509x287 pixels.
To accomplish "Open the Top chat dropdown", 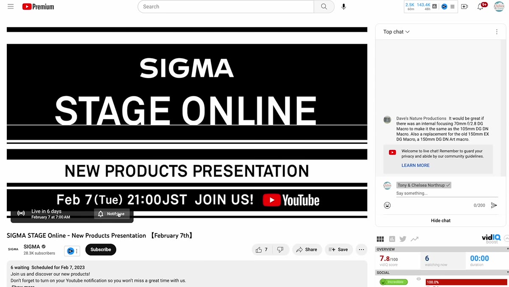I will [x=397, y=32].
